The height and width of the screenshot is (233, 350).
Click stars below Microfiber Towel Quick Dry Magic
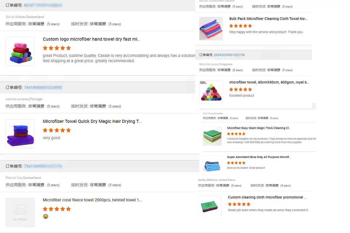point(57,130)
